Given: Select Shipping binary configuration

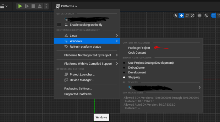Looking at the screenshot, I should pos(134,77).
